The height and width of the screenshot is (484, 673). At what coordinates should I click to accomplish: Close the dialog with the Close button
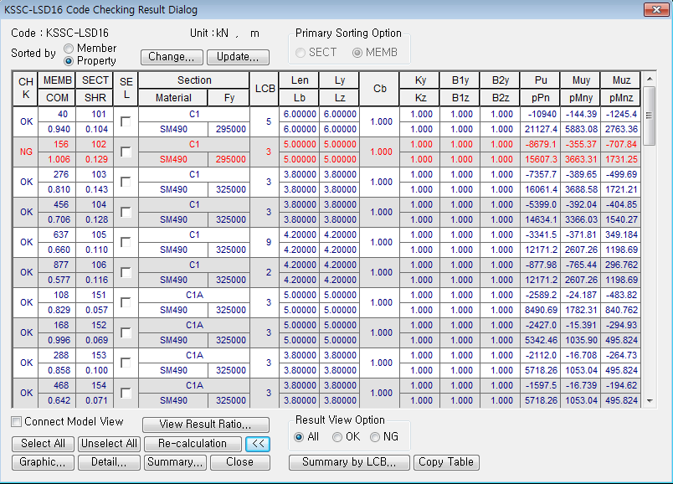click(x=240, y=462)
